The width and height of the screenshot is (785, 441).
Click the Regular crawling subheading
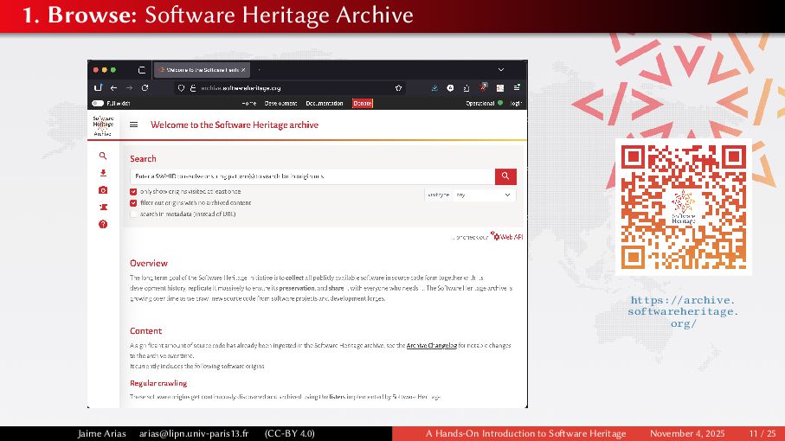click(158, 383)
